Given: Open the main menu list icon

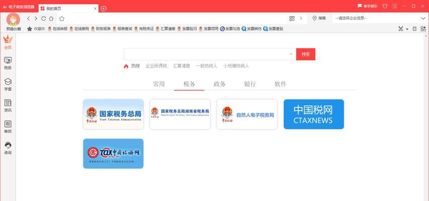Looking at the screenshot, I should coord(395,6).
